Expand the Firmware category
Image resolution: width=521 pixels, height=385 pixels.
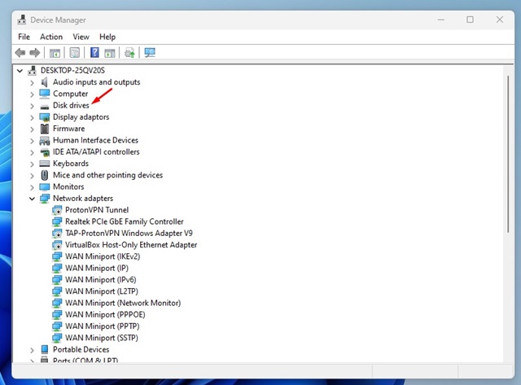click(32, 129)
